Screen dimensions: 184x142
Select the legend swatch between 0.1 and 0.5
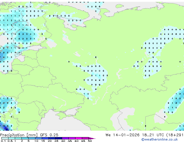[x=5, y=138]
